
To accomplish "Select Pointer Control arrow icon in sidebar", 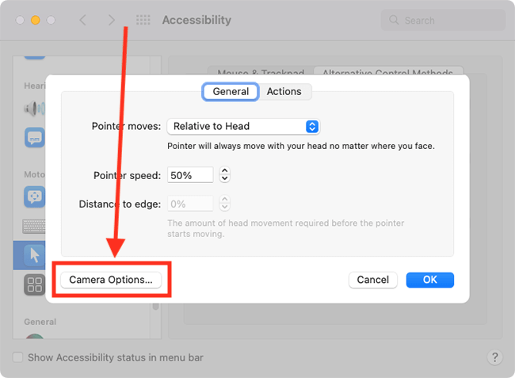I will coord(35,255).
